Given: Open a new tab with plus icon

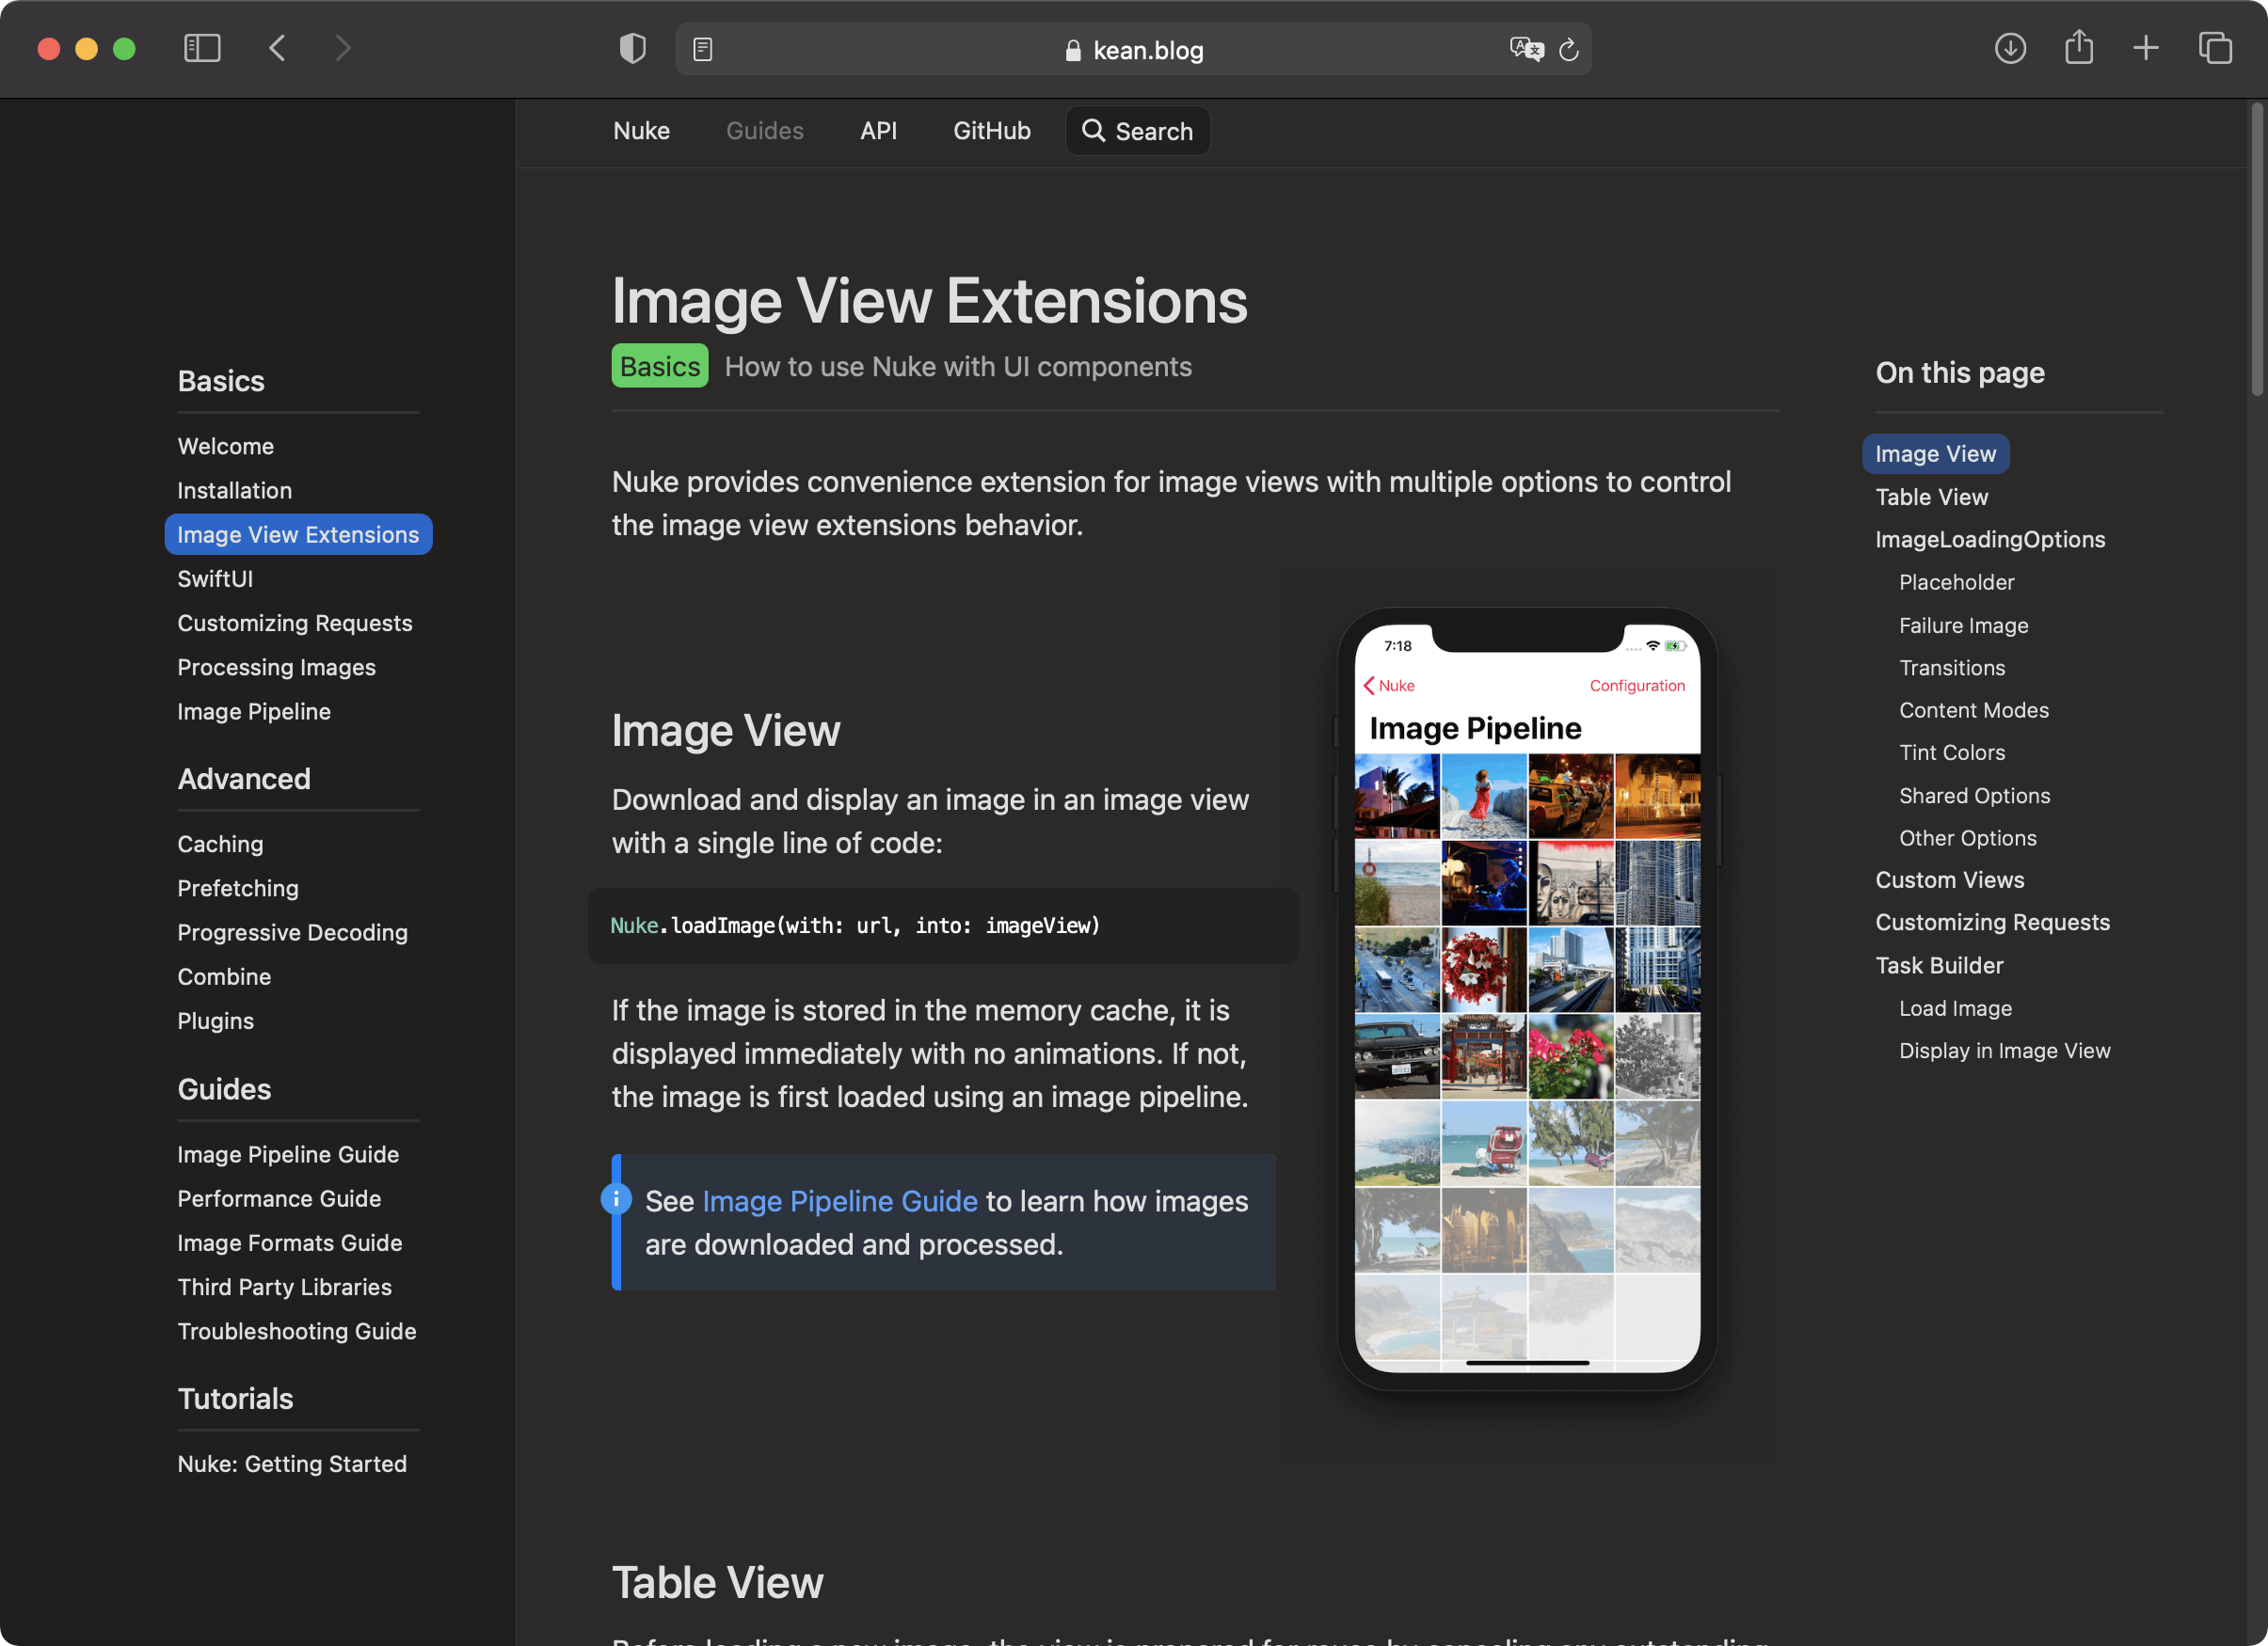Looking at the screenshot, I should click(2146, 48).
